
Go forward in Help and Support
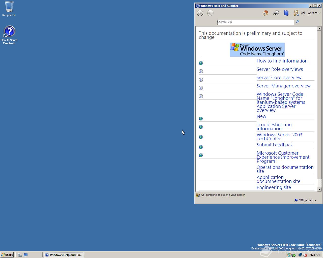(x=210, y=13)
